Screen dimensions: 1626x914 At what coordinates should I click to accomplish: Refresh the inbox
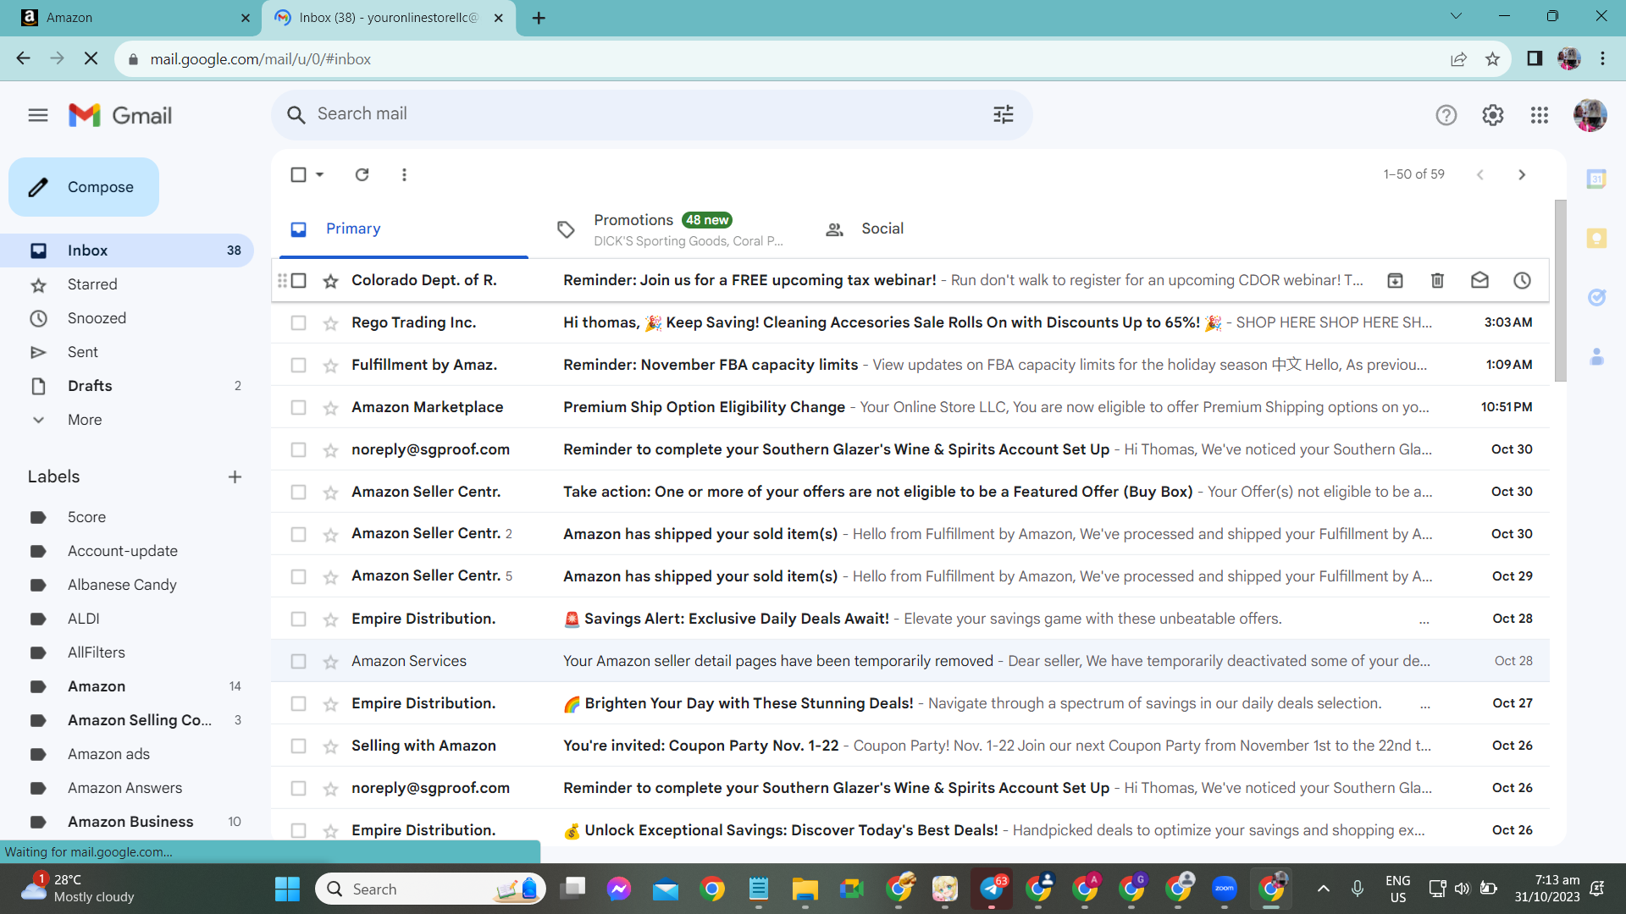(362, 174)
